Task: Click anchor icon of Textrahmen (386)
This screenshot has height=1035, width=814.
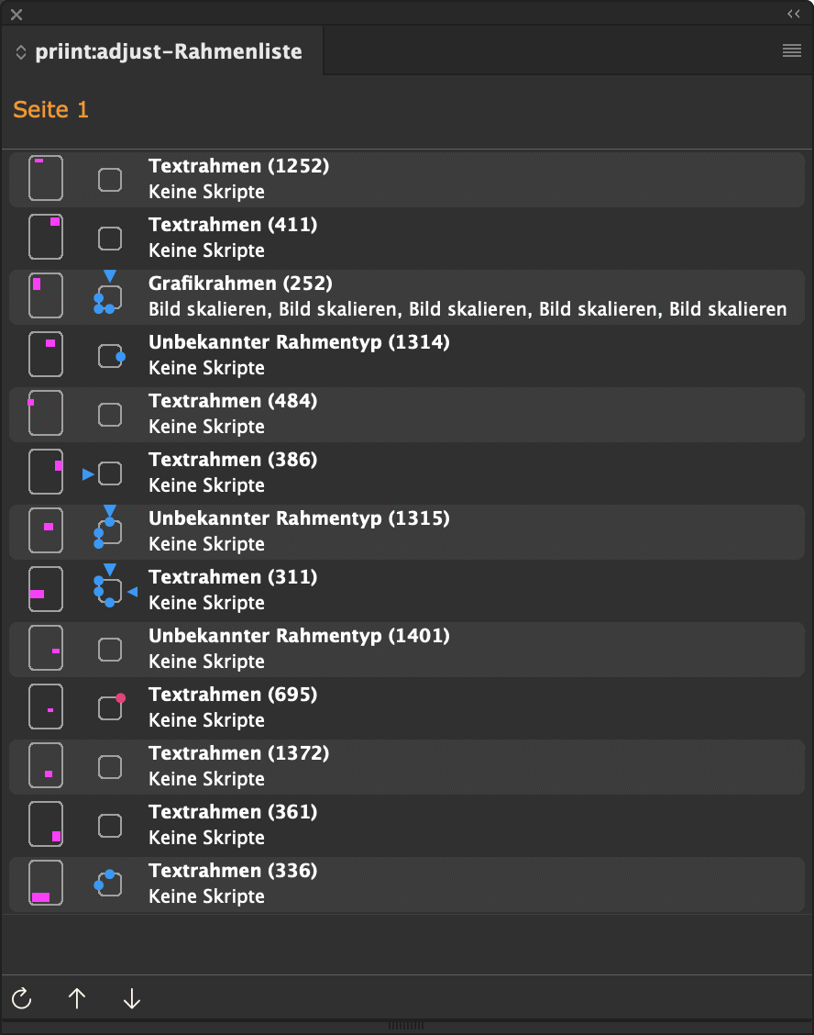Action: pos(103,473)
